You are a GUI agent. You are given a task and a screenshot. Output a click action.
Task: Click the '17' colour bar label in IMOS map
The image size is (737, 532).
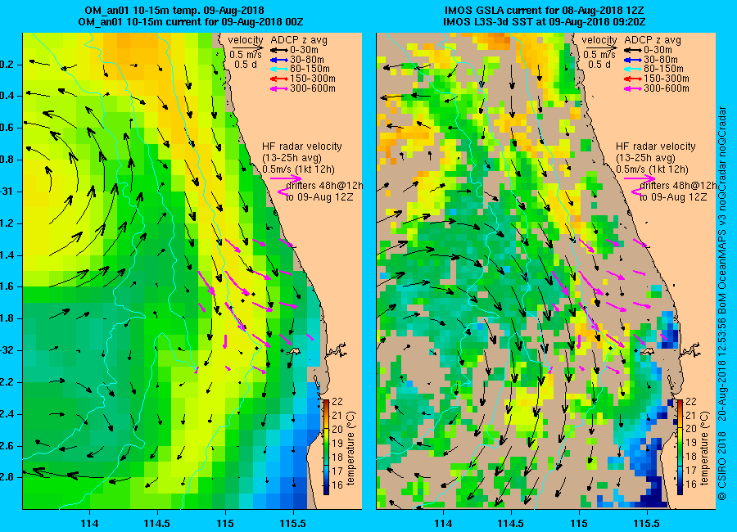click(691, 471)
